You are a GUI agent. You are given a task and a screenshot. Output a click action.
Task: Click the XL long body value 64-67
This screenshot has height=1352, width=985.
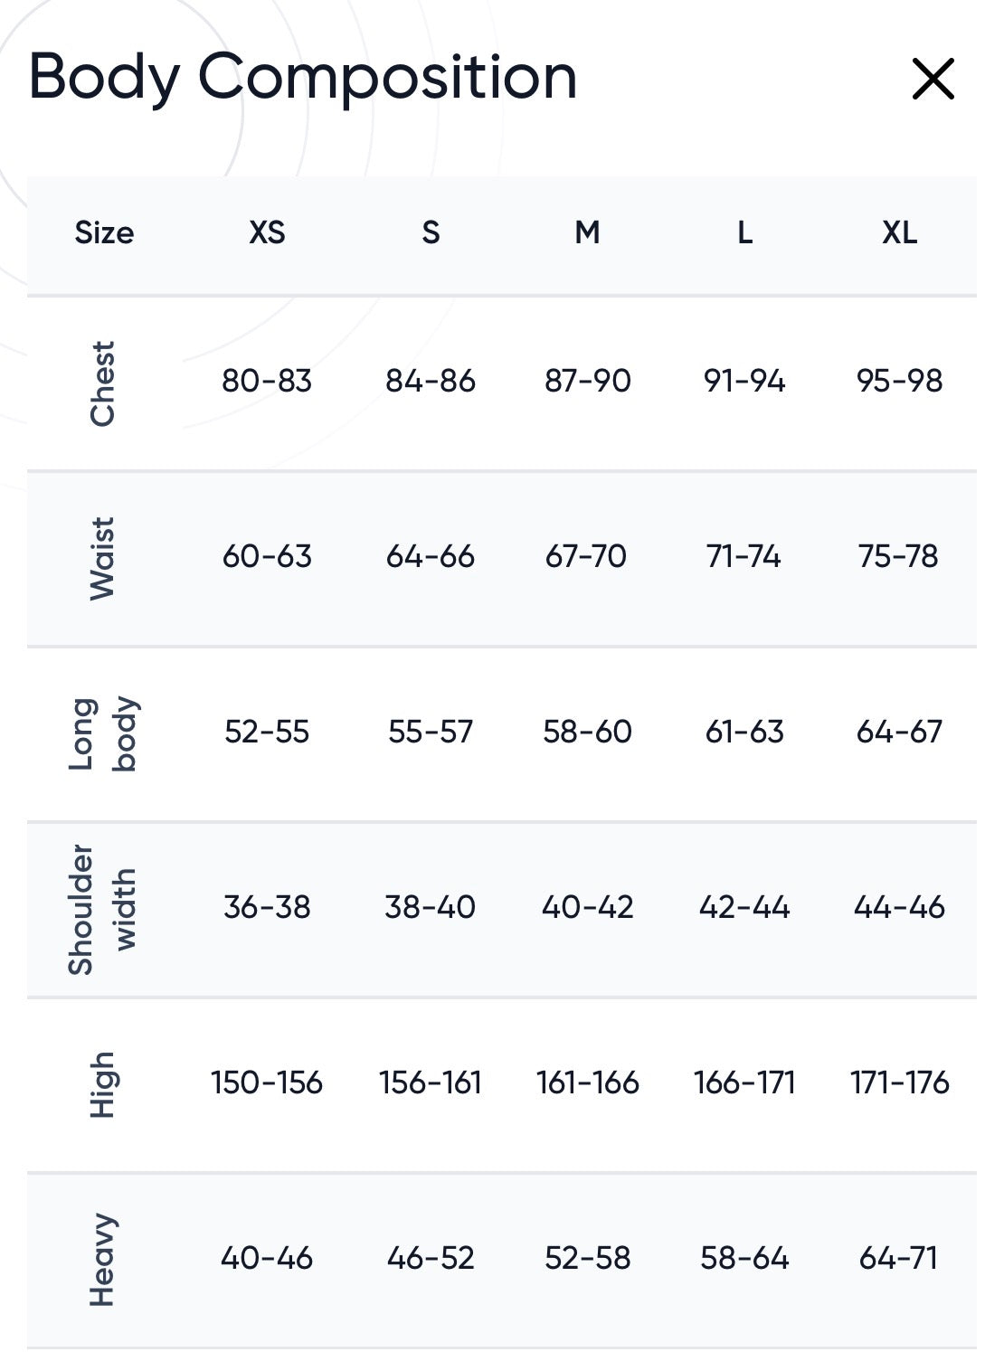899,732
